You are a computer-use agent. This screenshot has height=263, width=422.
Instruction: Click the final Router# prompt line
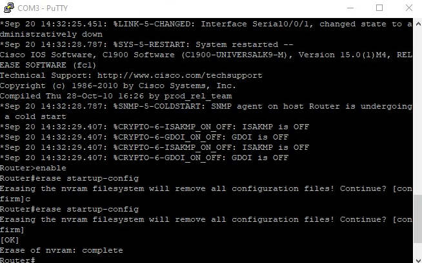click(17, 260)
